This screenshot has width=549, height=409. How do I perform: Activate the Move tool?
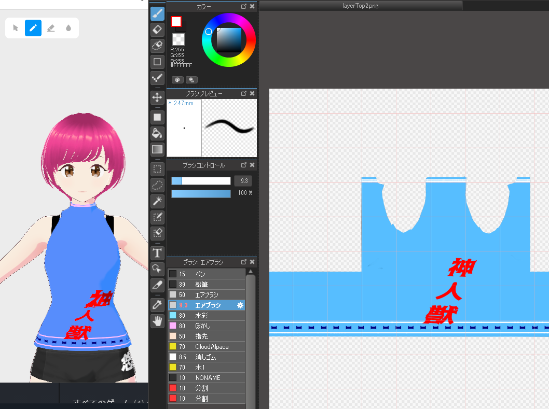(x=157, y=97)
